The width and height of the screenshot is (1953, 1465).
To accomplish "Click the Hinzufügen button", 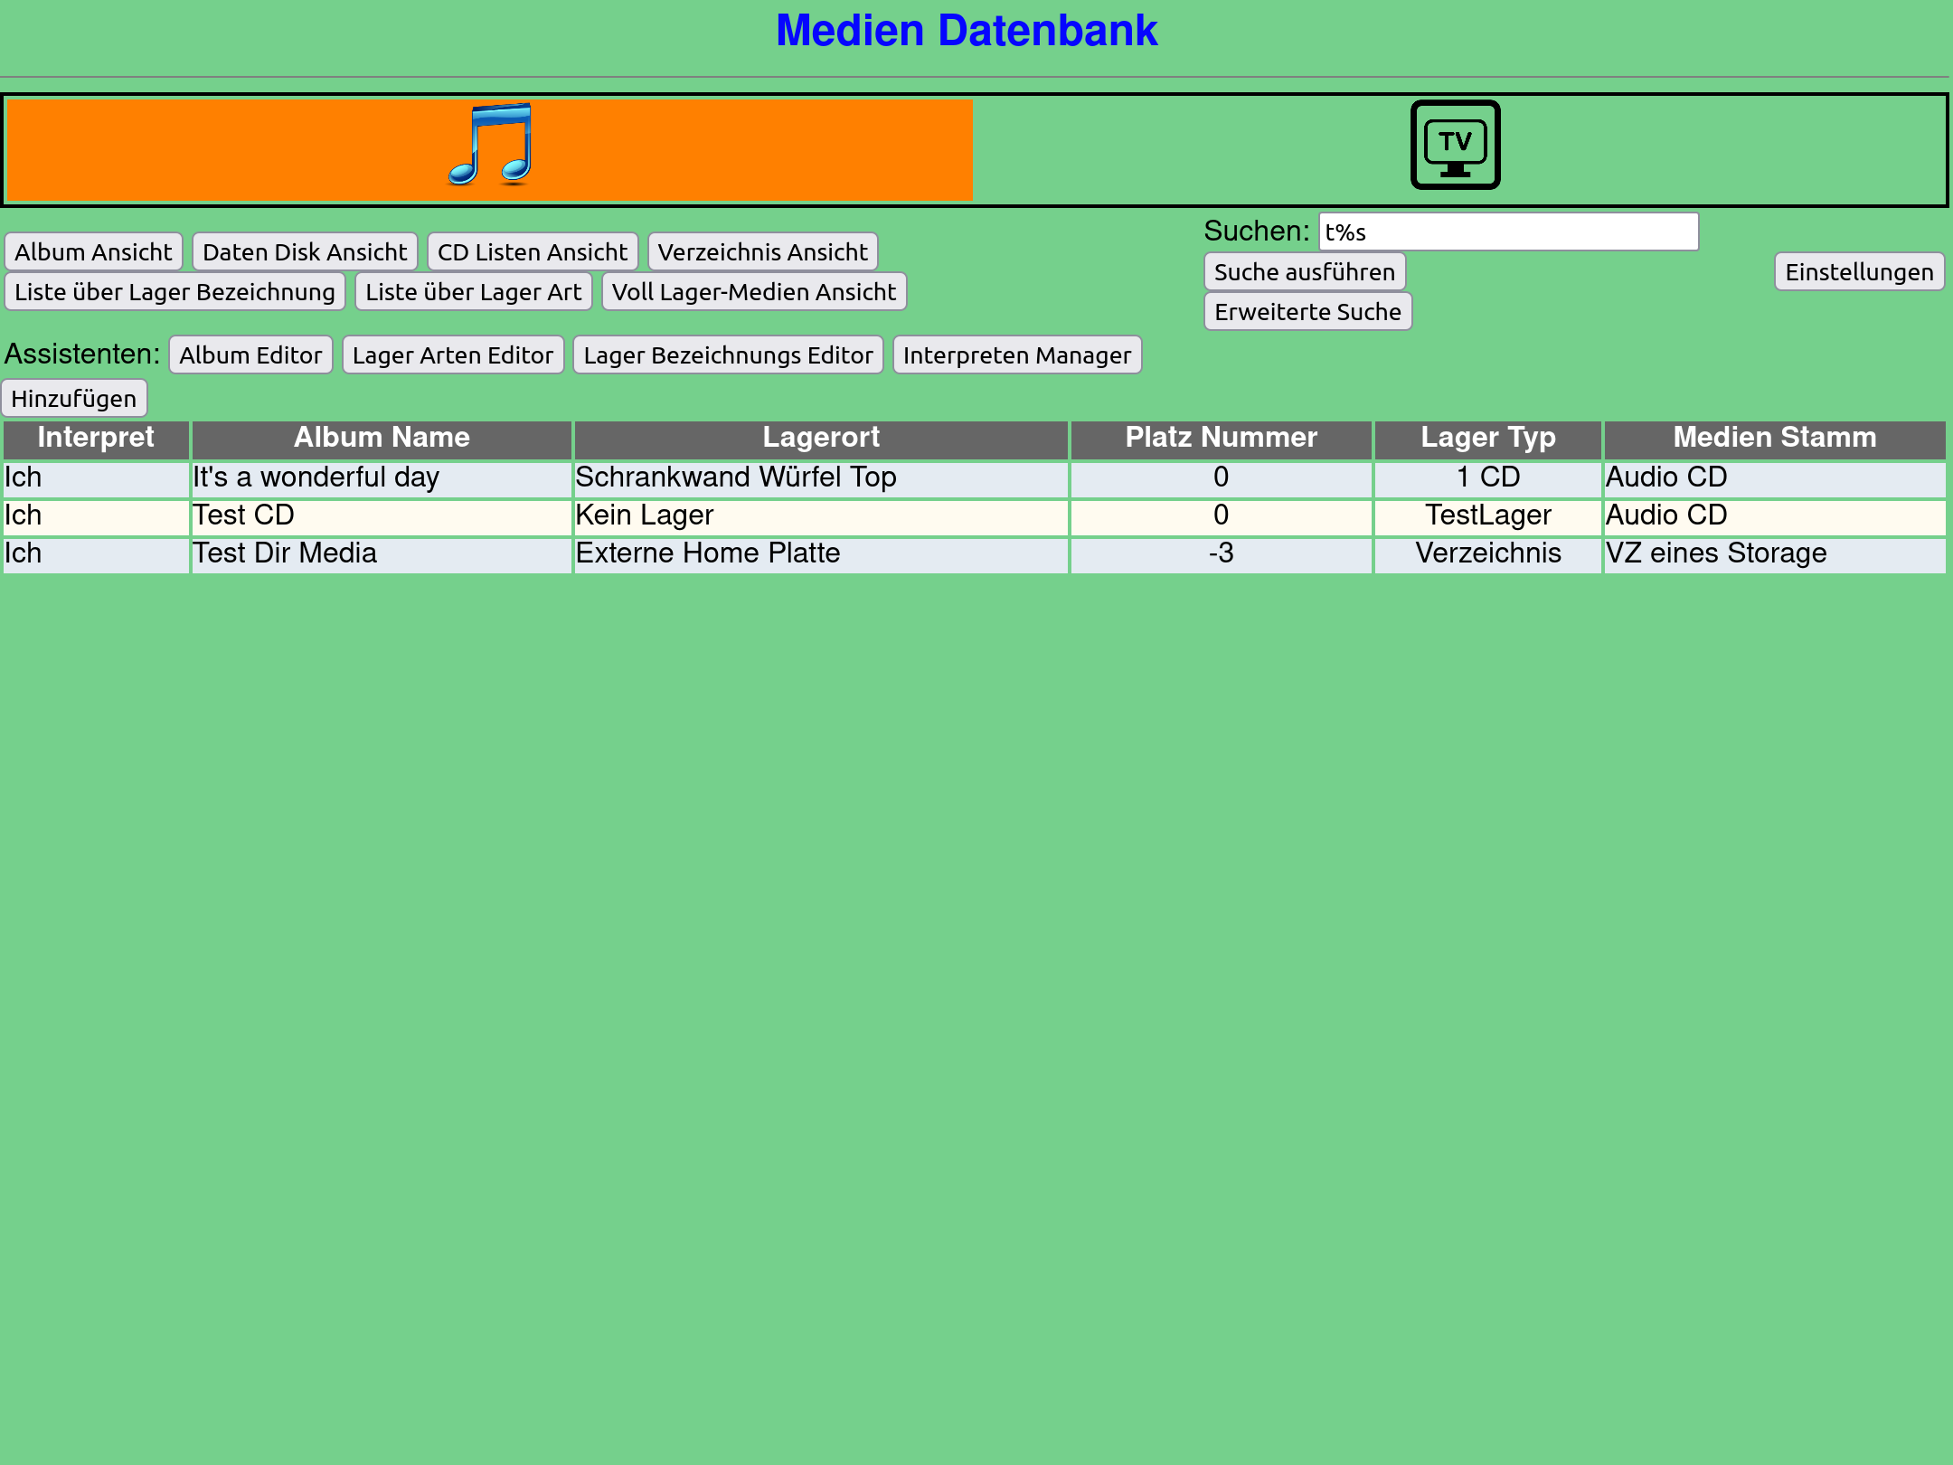I will pos(74,399).
